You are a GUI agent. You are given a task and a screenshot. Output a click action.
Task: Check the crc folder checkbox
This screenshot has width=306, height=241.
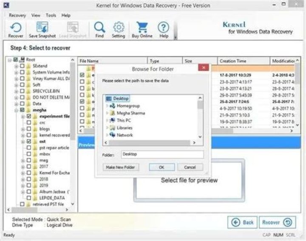click(29, 123)
